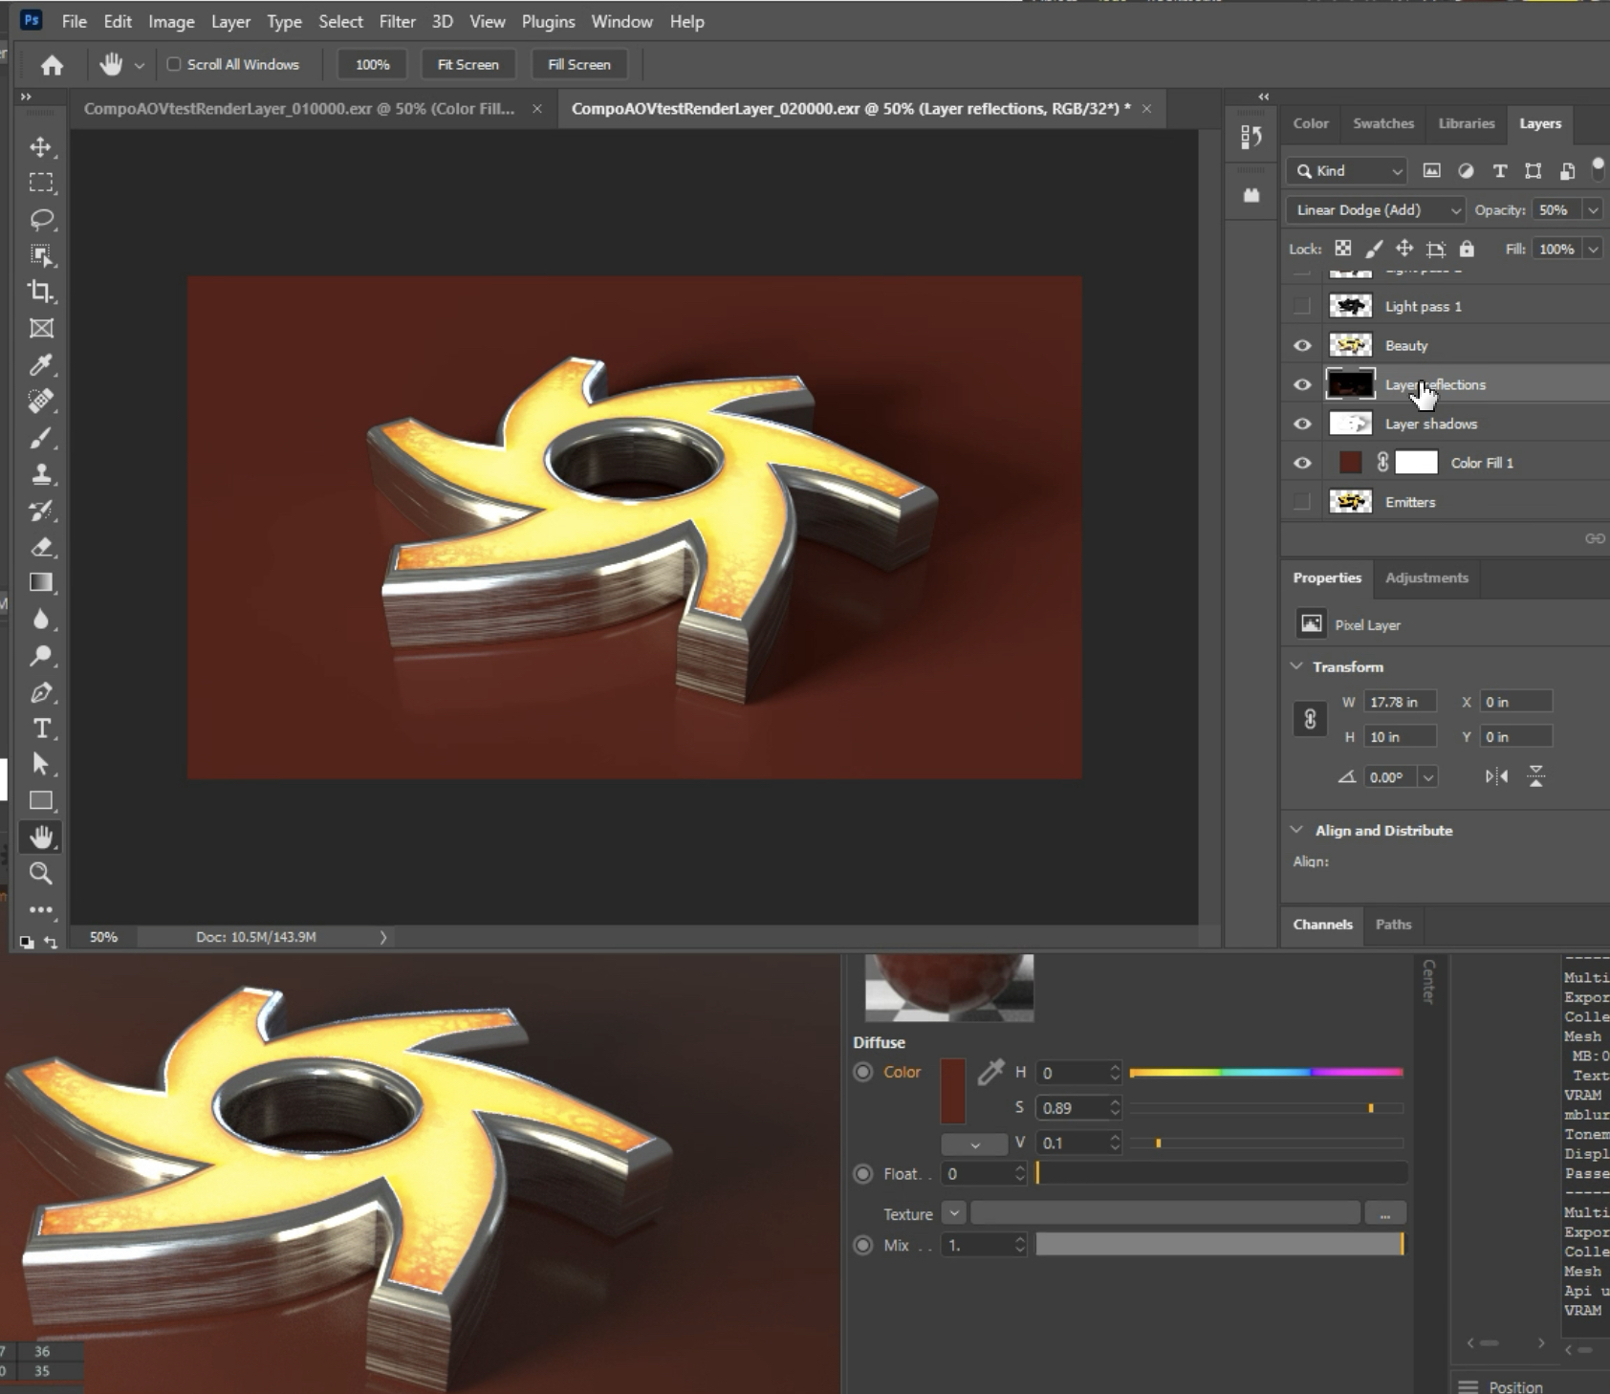Viewport: 1610px width, 1394px height.
Task: Open the layer Kind filter dropdown
Action: point(1347,171)
